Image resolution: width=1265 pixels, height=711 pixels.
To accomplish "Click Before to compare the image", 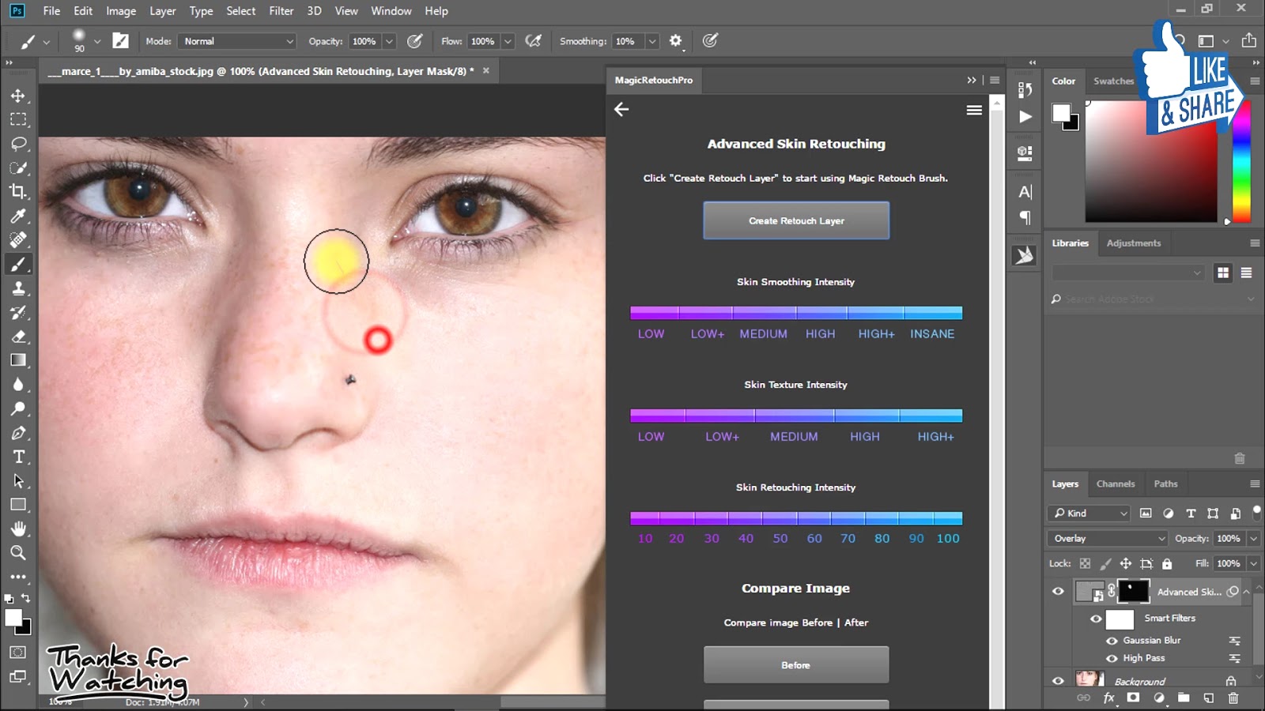I will pyautogui.click(x=795, y=664).
